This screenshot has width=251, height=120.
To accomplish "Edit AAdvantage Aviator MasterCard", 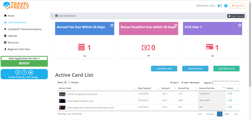I will (228, 107).
